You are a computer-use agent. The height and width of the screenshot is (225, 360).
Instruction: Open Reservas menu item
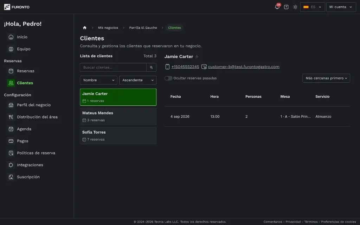pos(25,71)
